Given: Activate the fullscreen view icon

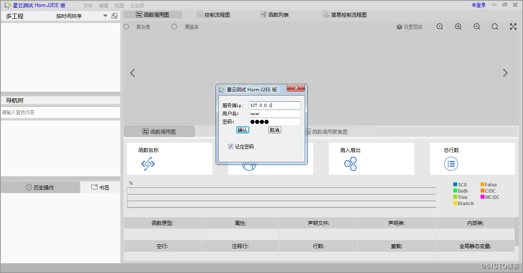Looking at the screenshot, I should (x=513, y=27).
